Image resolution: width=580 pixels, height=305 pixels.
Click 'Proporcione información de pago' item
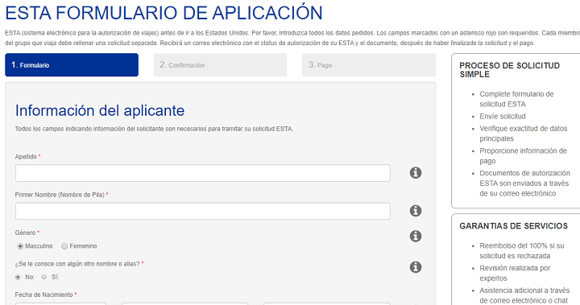point(523,156)
